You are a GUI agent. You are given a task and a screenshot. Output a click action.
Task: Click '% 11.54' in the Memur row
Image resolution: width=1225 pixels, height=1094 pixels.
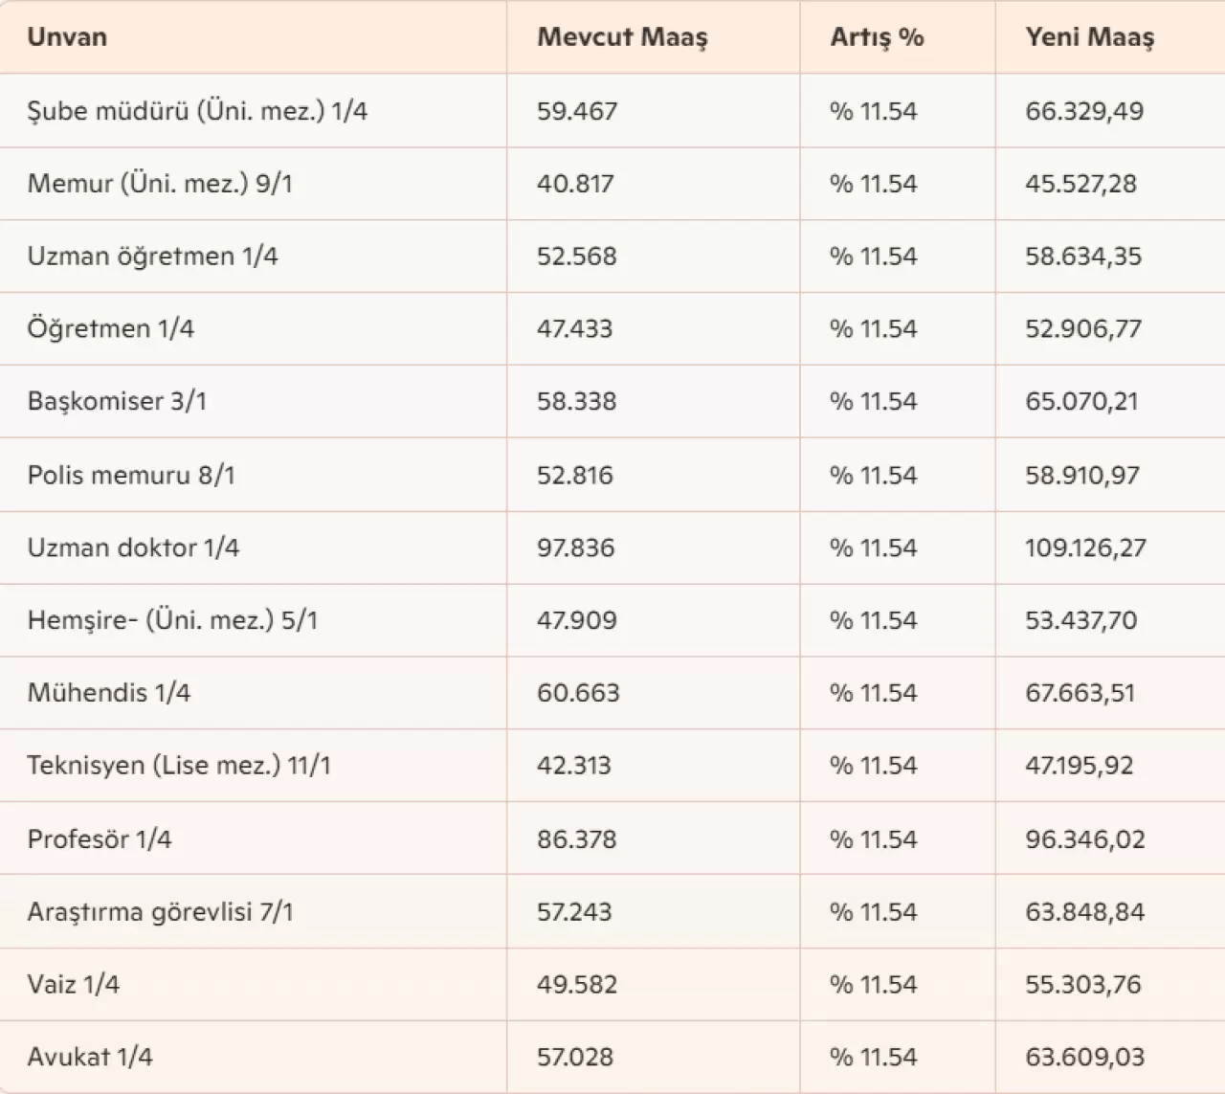[x=874, y=184]
